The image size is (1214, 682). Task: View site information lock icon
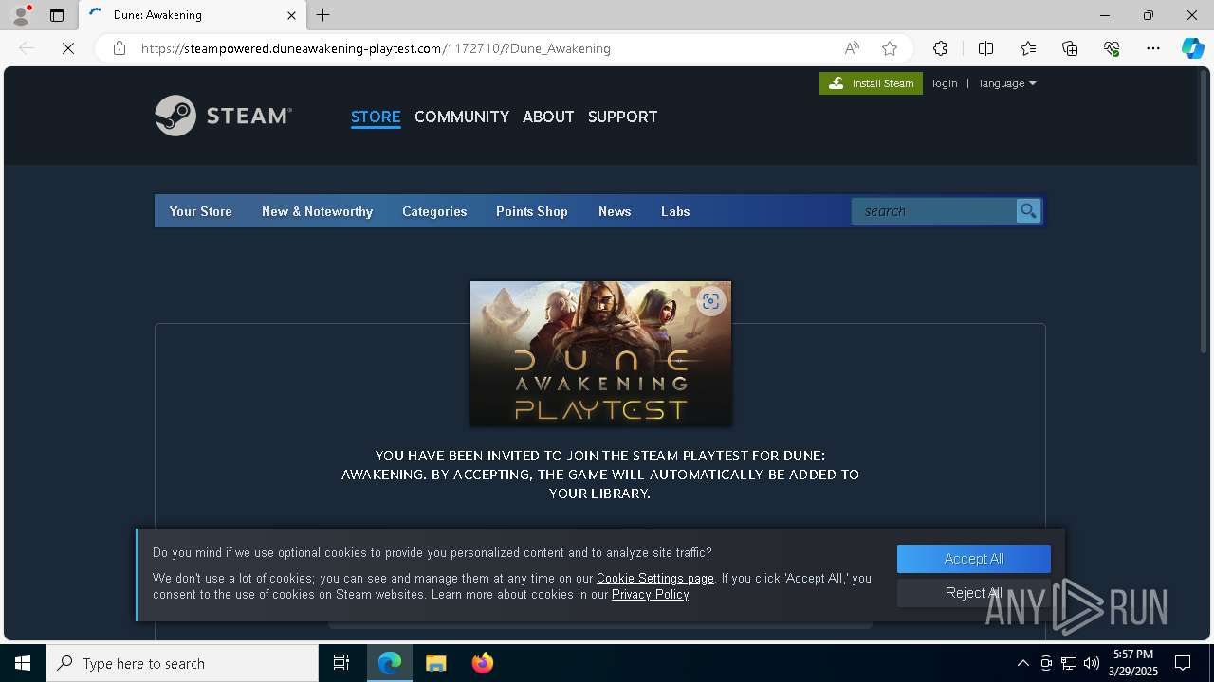[120, 48]
